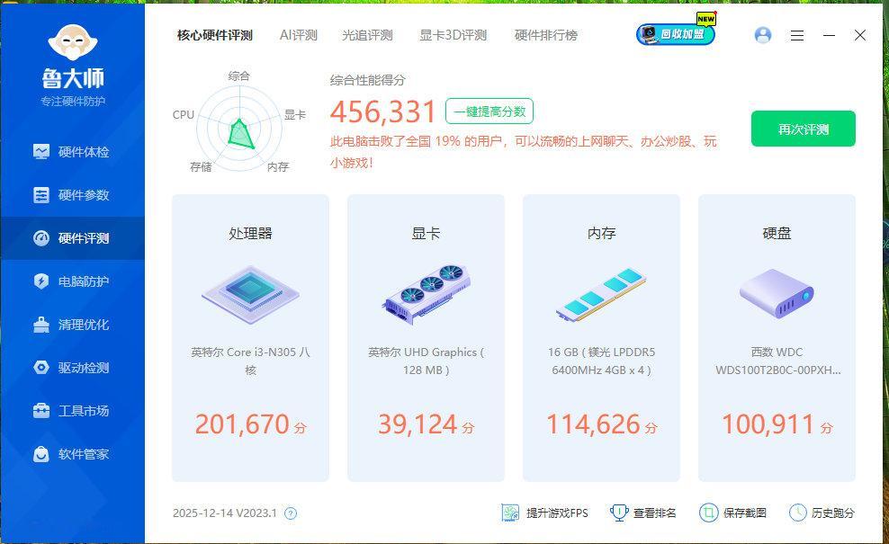Click the 硬件评测 gauge icon
The image size is (889, 544).
point(40,238)
